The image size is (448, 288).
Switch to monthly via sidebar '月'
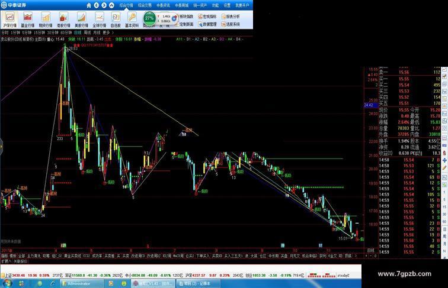coord(444,244)
